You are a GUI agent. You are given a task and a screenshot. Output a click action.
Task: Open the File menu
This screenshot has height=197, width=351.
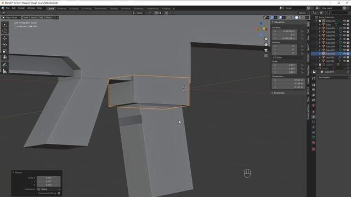click(8, 8)
